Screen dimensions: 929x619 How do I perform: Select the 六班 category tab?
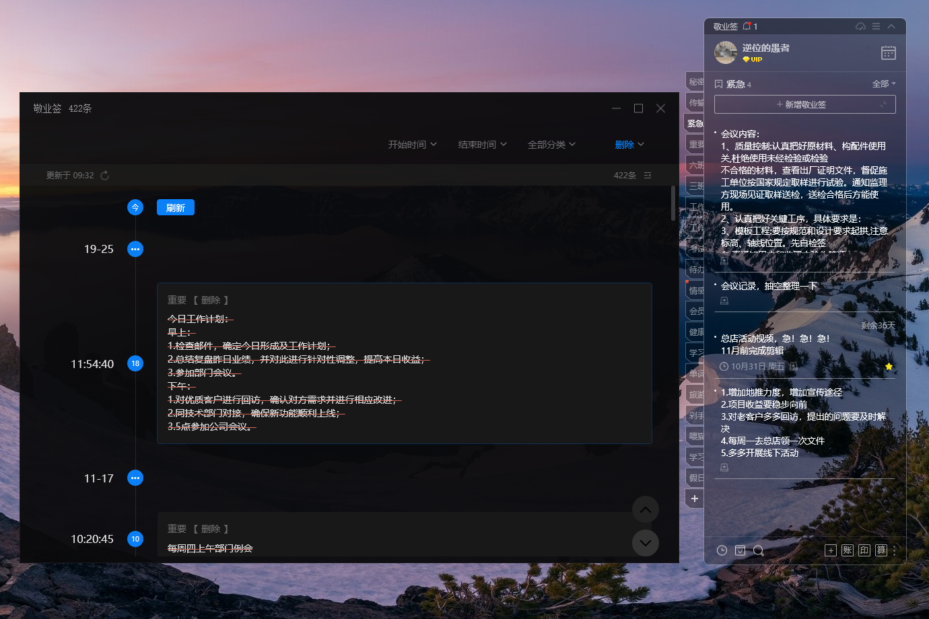click(x=695, y=165)
